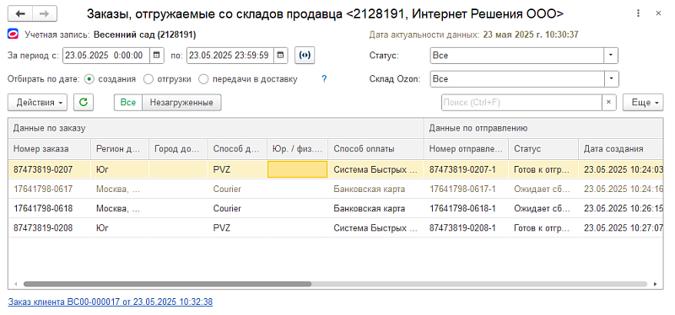Click the horizontal scrollbar thumb
Image resolution: width=675 pixels, height=315 pixels.
click(167, 284)
